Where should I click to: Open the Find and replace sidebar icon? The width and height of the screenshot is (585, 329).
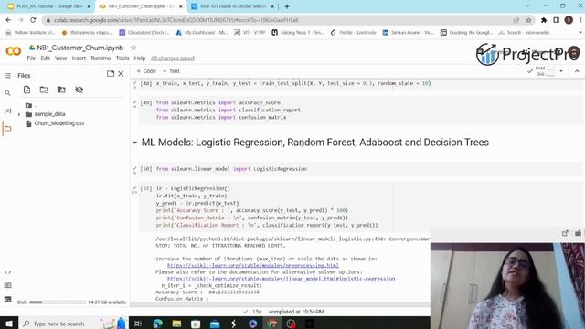tap(7, 93)
